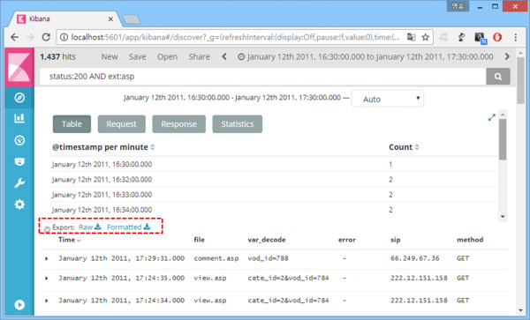
Task: Open the Kibana logo home
Action: (x=19, y=67)
